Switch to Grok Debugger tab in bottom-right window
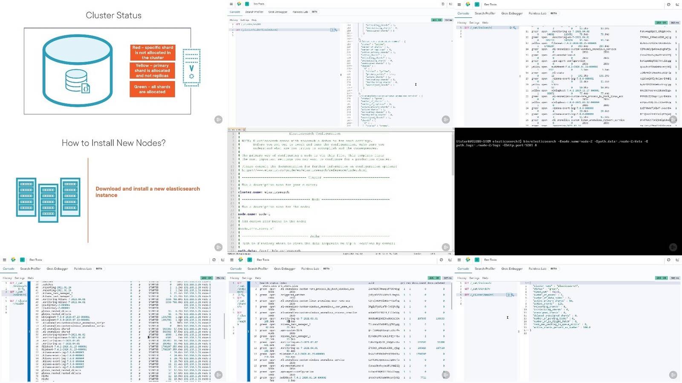This screenshot has width=682, height=383. (512, 269)
